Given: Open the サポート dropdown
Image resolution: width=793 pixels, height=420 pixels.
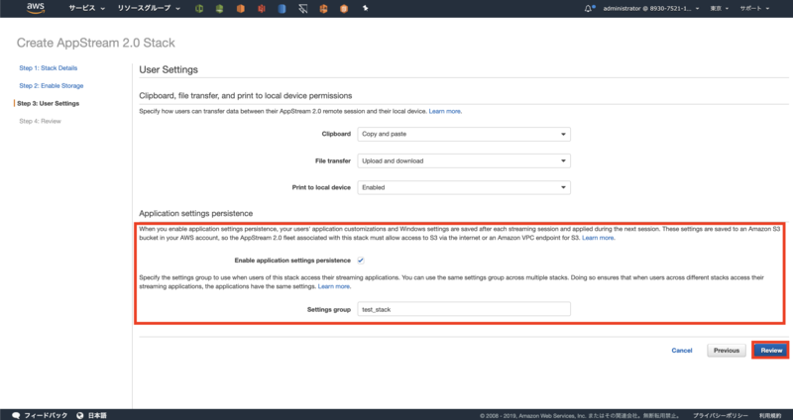Looking at the screenshot, I should (754, 9).
